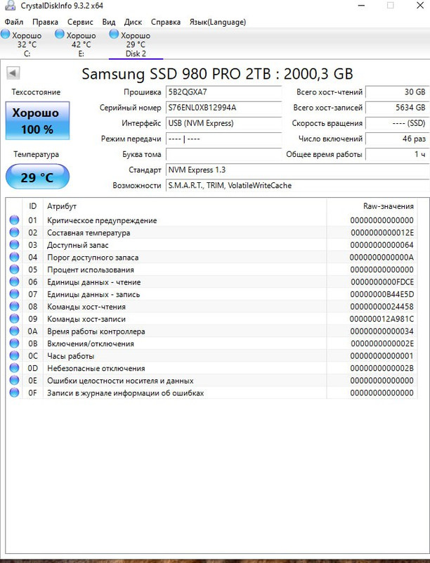Click the status orb for drive C:
This screenshot has height=563, width=430.
tap(6, 34)
